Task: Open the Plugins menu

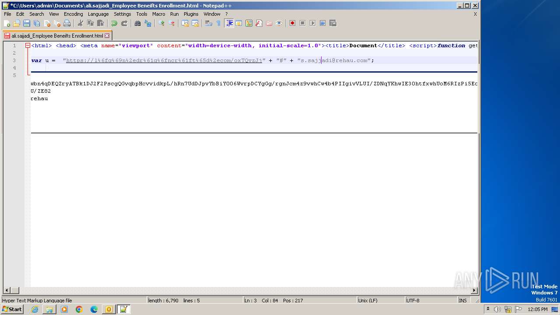Action: click(x=191, y=14)
